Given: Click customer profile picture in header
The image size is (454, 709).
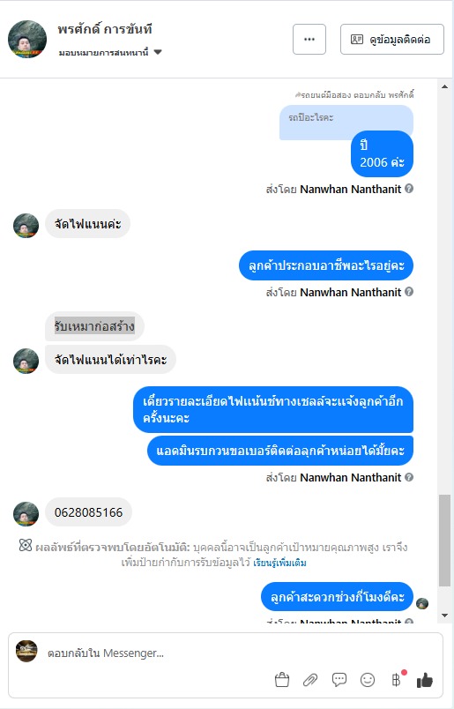Looking at the screenshot, I should tap(27, 40).
